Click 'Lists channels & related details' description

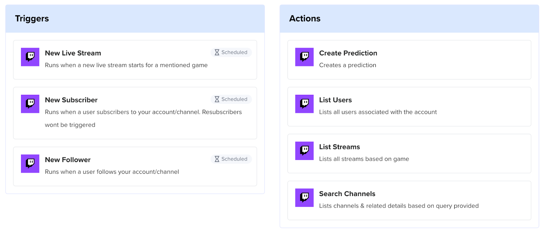coord(399,206)
